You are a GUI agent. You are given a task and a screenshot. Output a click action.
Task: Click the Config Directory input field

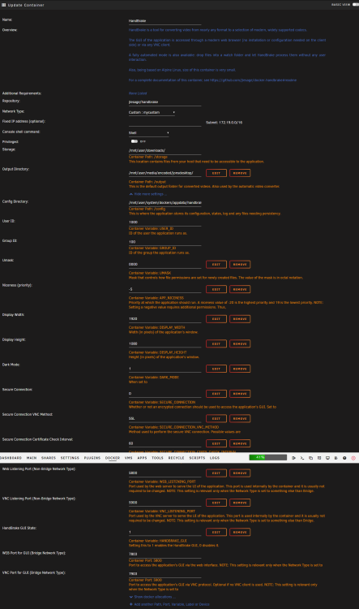(x=165, y=203)
